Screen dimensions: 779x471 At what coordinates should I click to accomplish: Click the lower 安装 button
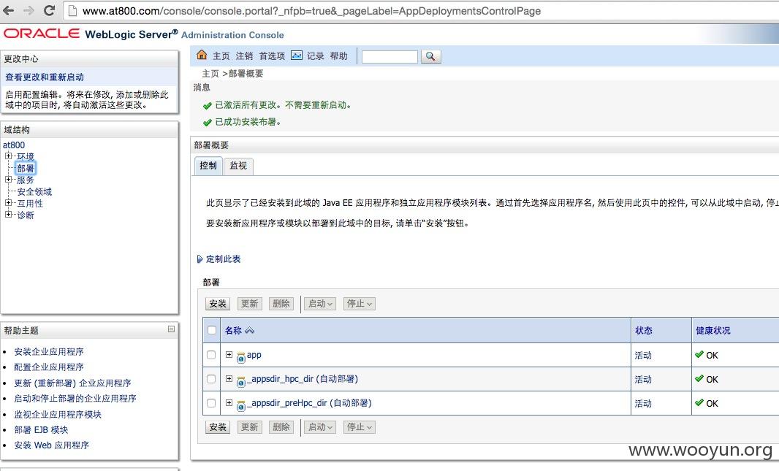point(218,427)
